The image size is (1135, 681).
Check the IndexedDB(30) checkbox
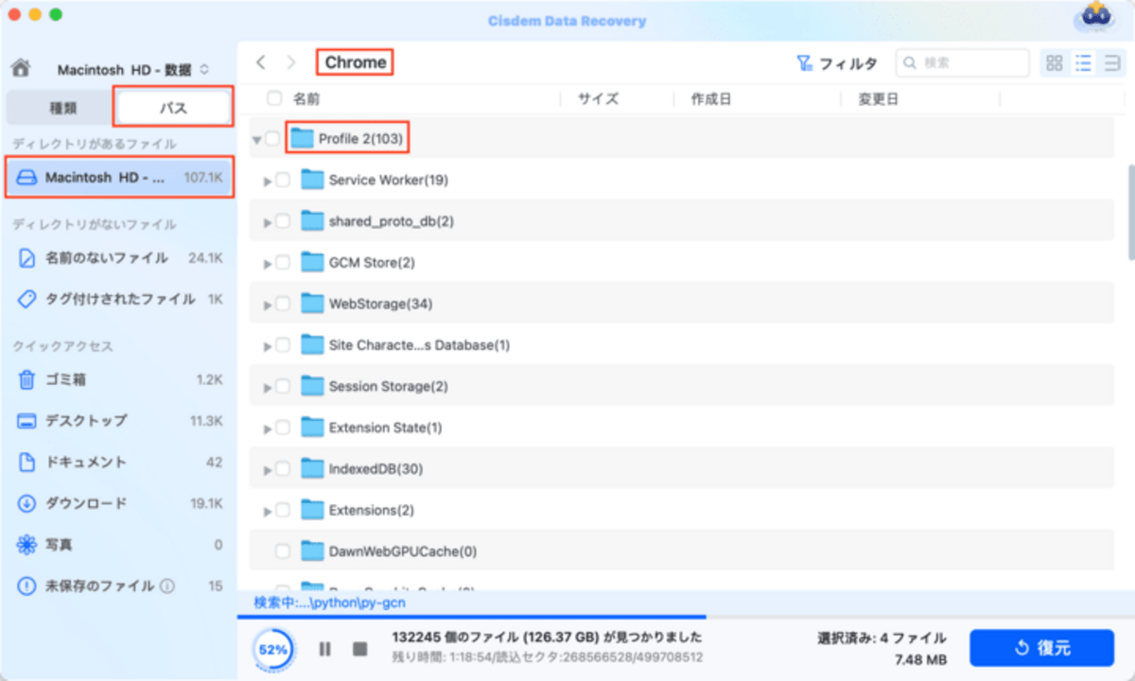[x=283, y=469]
